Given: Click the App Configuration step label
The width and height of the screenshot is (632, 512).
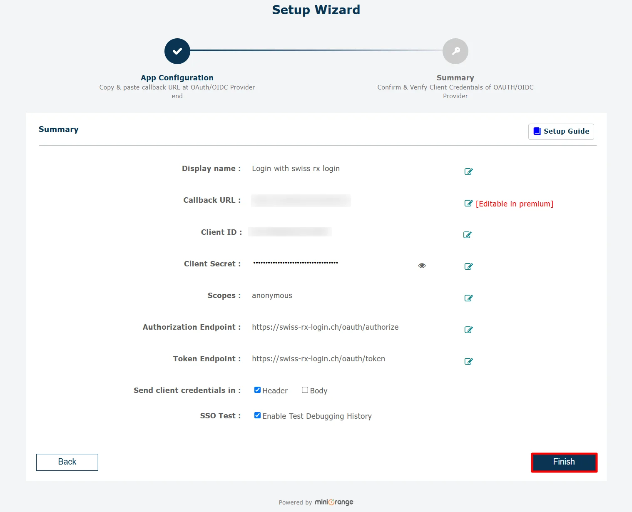Looking at the screenshot, I should pyautogui.click(x=177, y=77).
